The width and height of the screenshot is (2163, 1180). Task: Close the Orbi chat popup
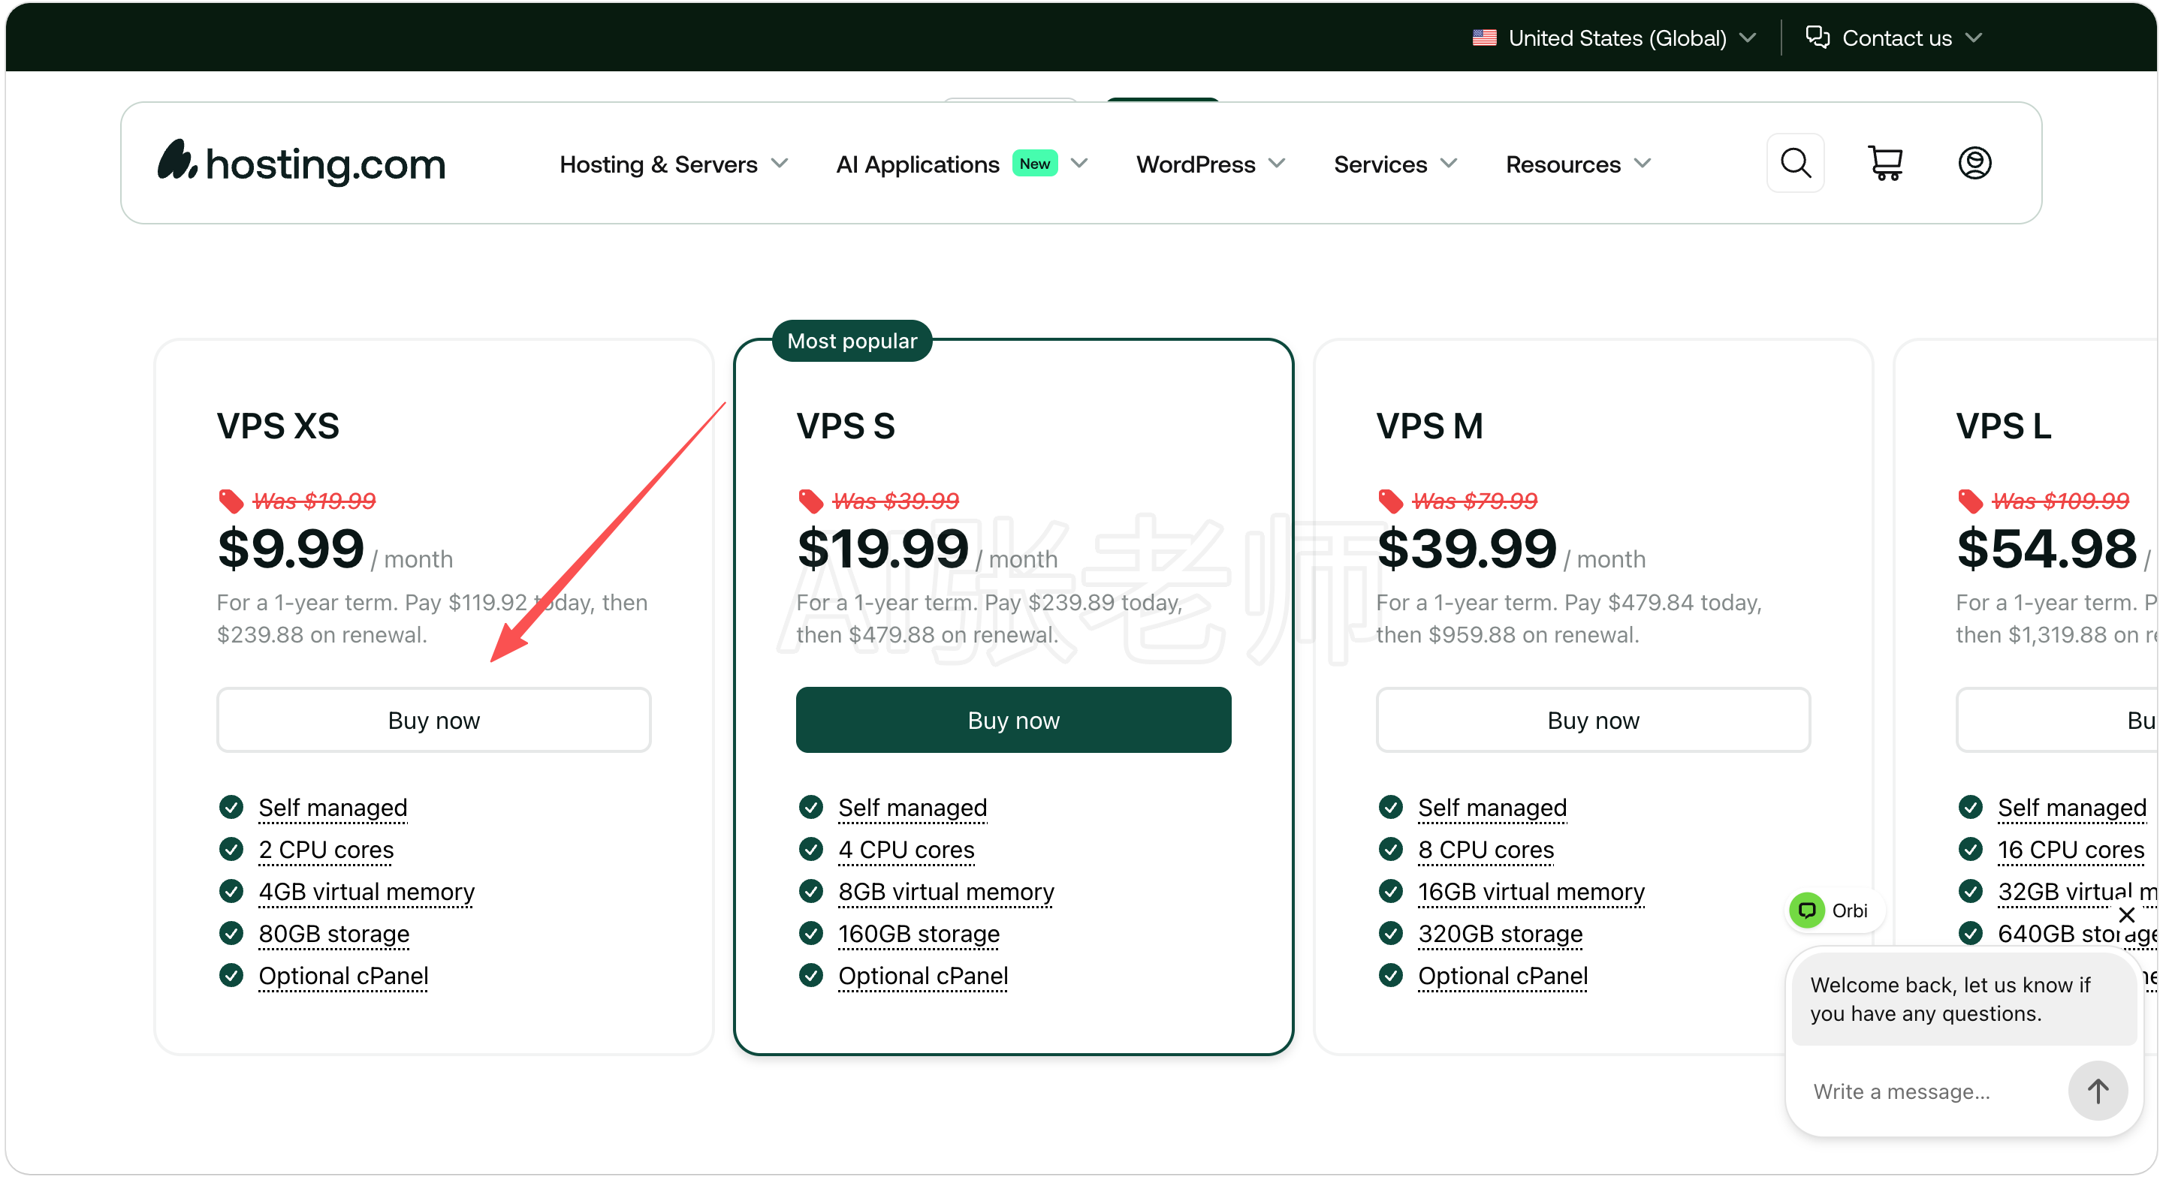[2126, 914]
